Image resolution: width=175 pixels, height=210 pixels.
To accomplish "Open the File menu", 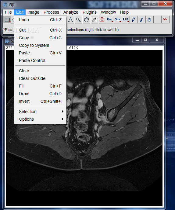I will coord(8,12).
